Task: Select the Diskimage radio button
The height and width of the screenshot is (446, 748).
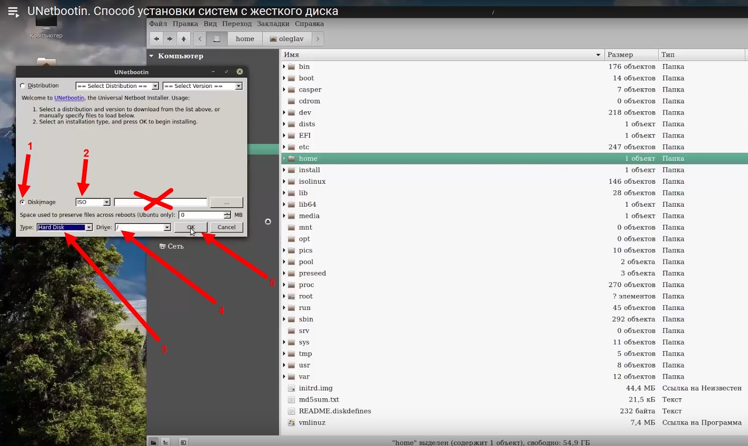Action: click(x=22, y=202)
